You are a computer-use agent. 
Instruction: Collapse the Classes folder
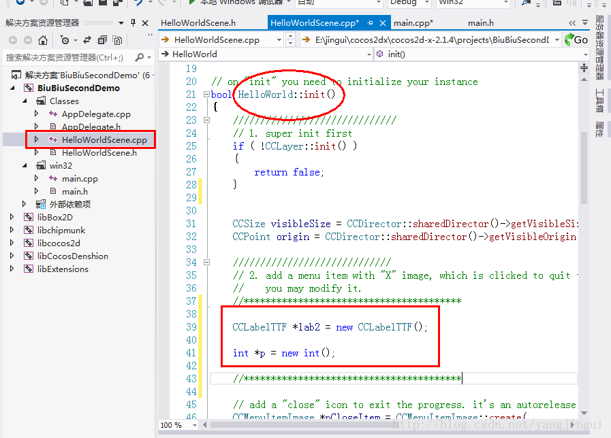[x=25, y=101]
